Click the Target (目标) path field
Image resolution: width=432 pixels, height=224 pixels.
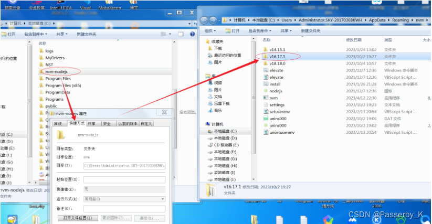click(x=124, y=166)
